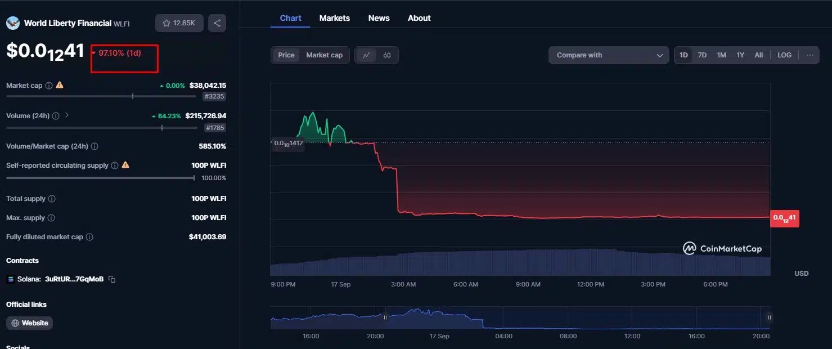Expand Volume (24h) chevron arrow
The width and height of the screenshot is (832, 349).
(x=67, y=115)
